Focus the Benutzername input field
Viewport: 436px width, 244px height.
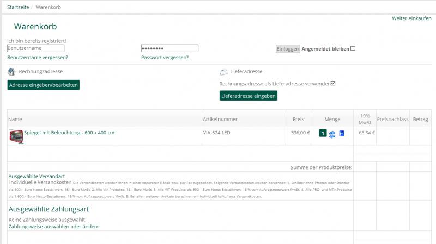tap(36, 48)
